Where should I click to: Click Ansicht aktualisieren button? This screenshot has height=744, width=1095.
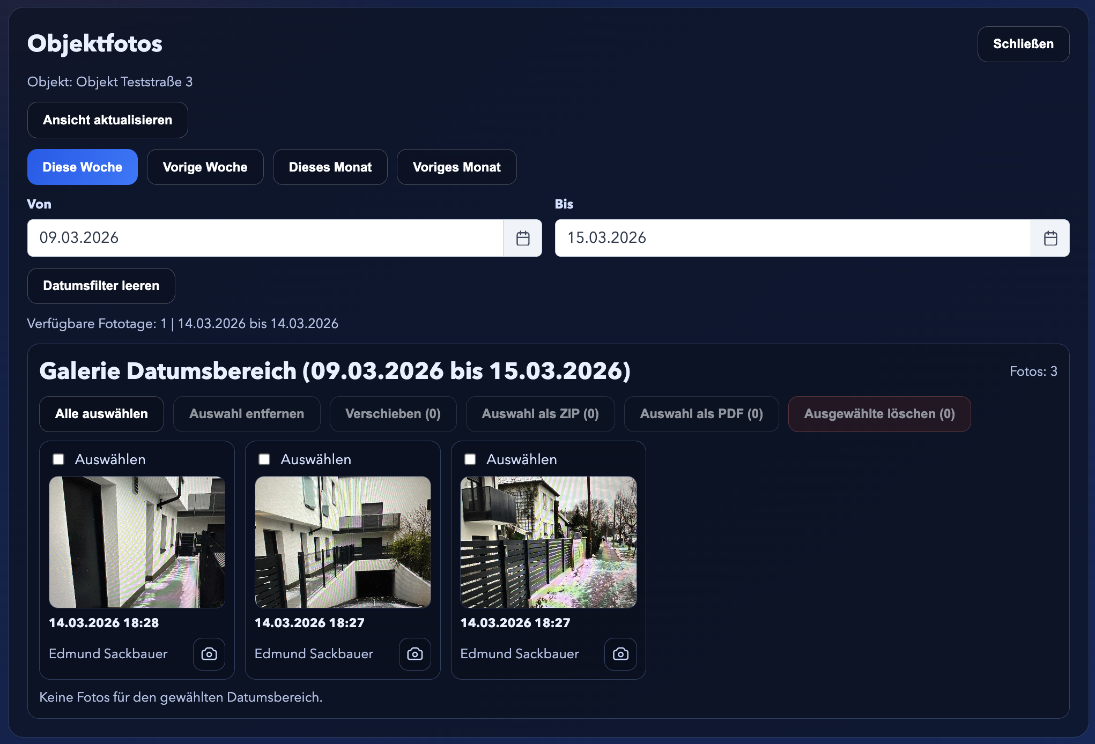(x=108, y=120)
